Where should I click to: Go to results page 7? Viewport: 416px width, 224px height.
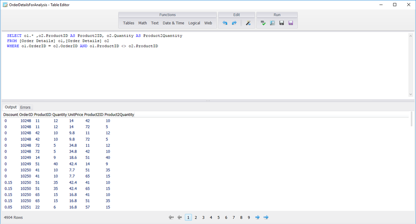(x=233, y=217)
